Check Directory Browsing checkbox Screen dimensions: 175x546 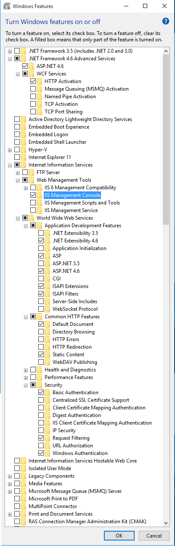click(41, 332)
